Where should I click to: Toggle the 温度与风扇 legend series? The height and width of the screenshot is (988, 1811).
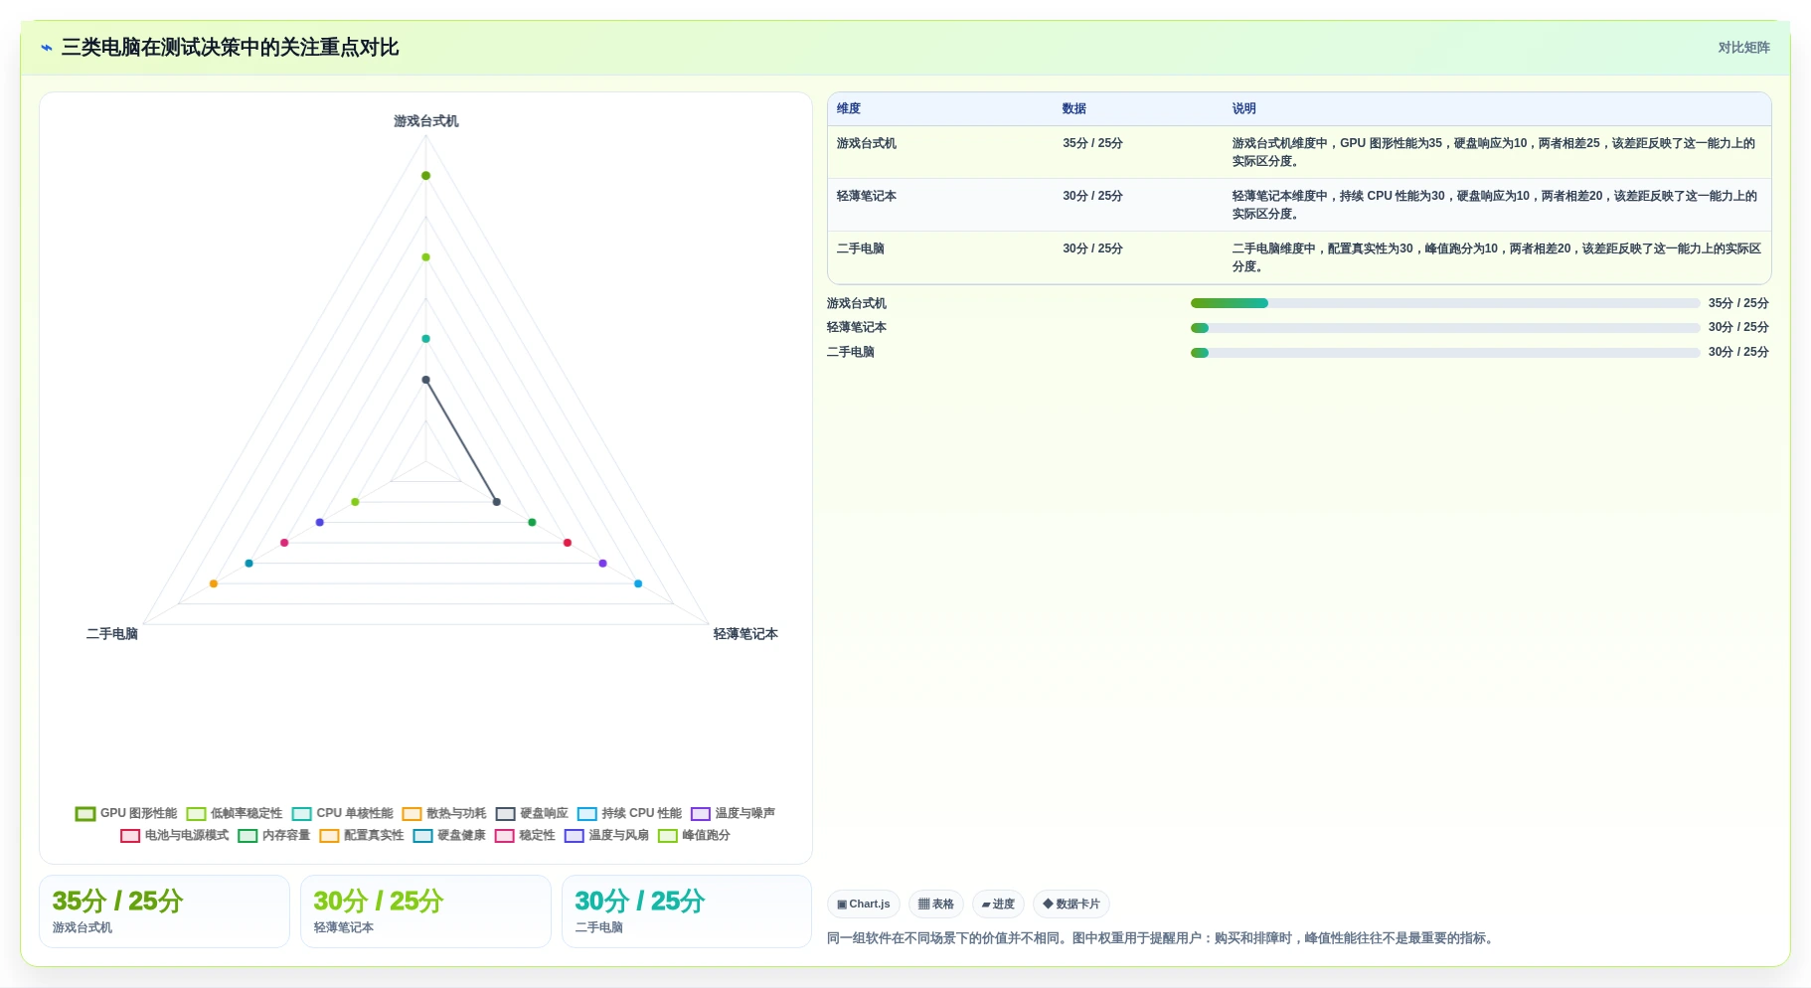pos(606,835)
